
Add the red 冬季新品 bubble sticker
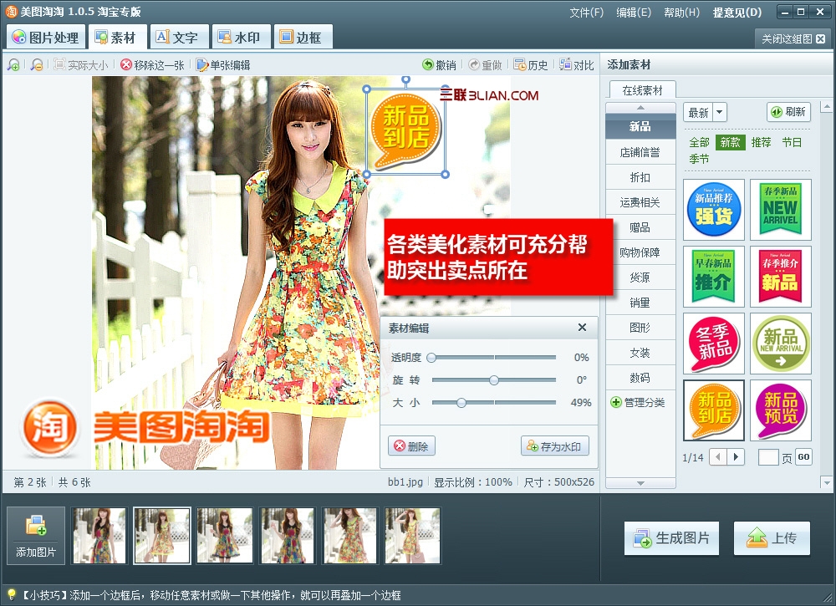(x=714, y=344)
